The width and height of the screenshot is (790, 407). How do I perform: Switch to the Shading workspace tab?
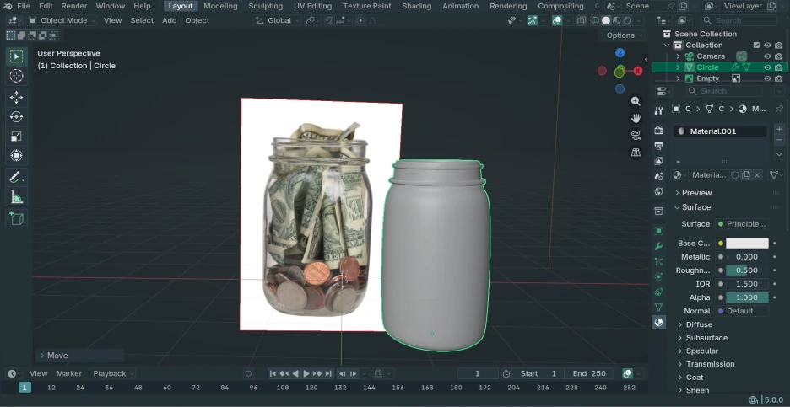click(x=417, y=6)
